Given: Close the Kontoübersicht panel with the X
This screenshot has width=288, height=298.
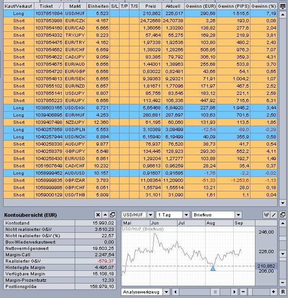Looking at the screenshot, I should click(x=98, y=215).
